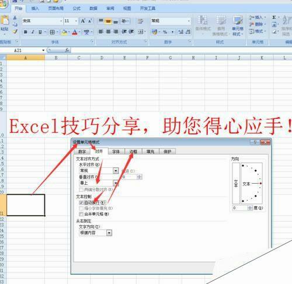Viewport: 292px width, 284px height.
Task: Click the Clear eraser icon
Action: [274, 31]
